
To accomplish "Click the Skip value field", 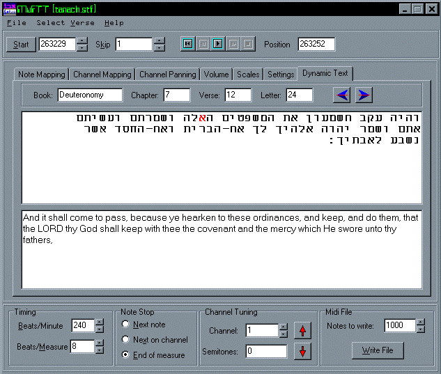I will click(134, 44).
